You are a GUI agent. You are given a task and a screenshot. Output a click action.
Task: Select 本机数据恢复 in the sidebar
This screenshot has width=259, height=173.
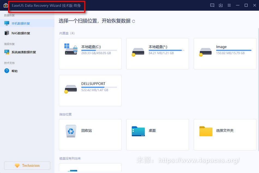[x=21, y=23]
